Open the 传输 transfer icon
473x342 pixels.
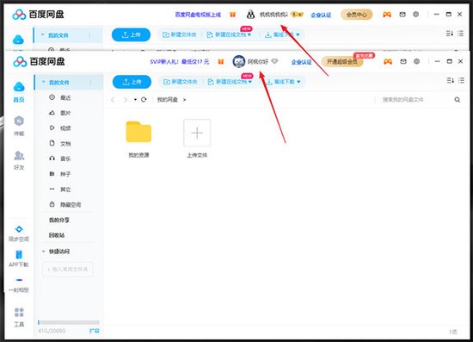[x=19, y=121]
